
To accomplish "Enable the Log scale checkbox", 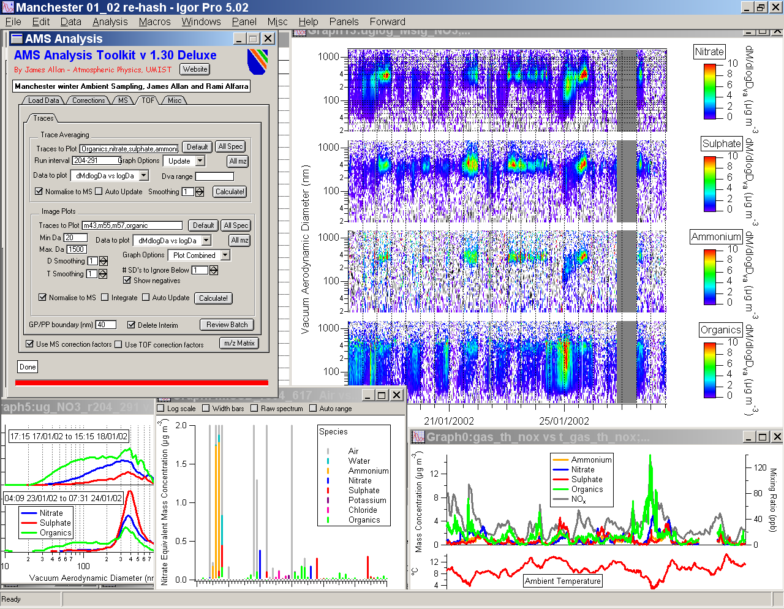I will 161,409.
